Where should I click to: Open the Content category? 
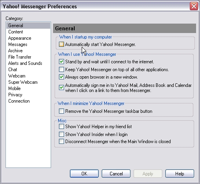point(28,32)
